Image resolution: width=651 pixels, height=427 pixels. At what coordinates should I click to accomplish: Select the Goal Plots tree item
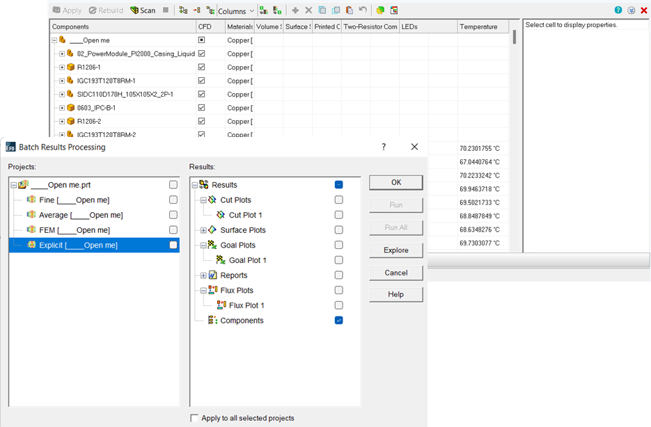(238, 245)
